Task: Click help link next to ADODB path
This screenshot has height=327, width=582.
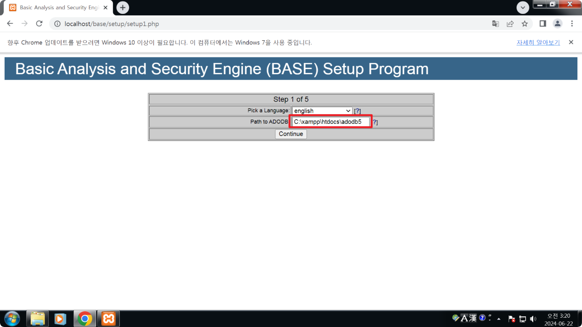Action: click(x=375, y=122)
